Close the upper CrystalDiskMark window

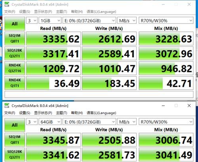tap(189, 4)
